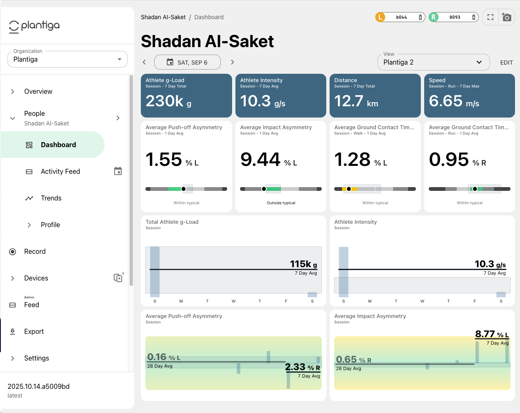
Task: Open the People right arrow
Action: point(118,118)
